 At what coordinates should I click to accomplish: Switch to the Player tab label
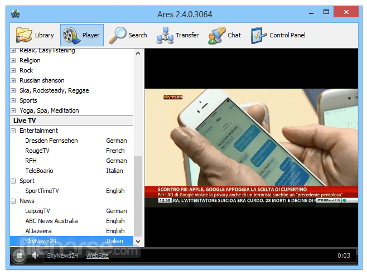click(x=91, y=35)
